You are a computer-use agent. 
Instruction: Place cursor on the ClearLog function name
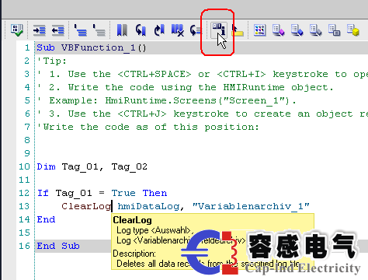click(86, 206)
